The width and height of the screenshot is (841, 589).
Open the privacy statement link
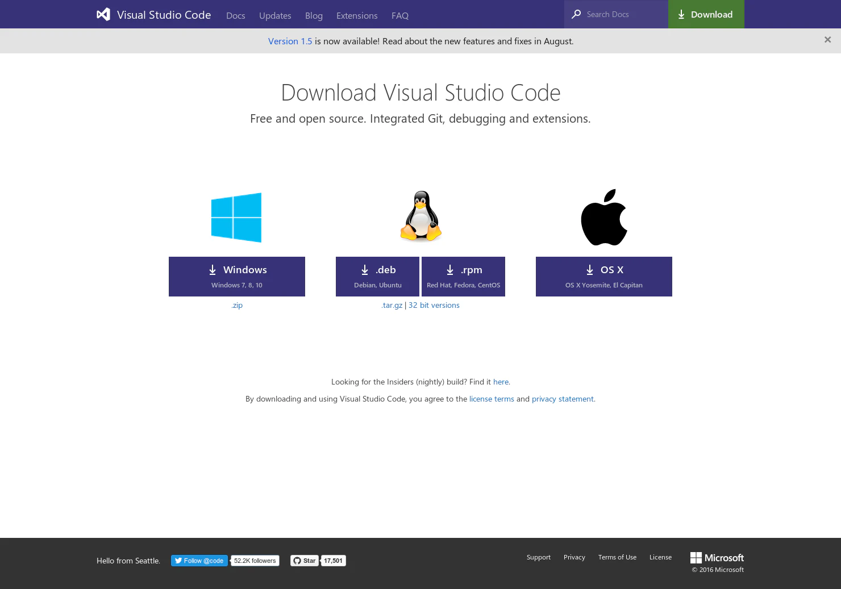point(563,399)
